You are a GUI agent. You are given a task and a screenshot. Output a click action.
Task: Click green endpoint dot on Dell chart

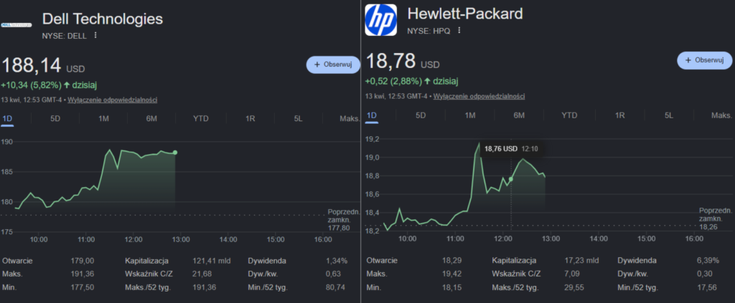click(x=175, y=152)
